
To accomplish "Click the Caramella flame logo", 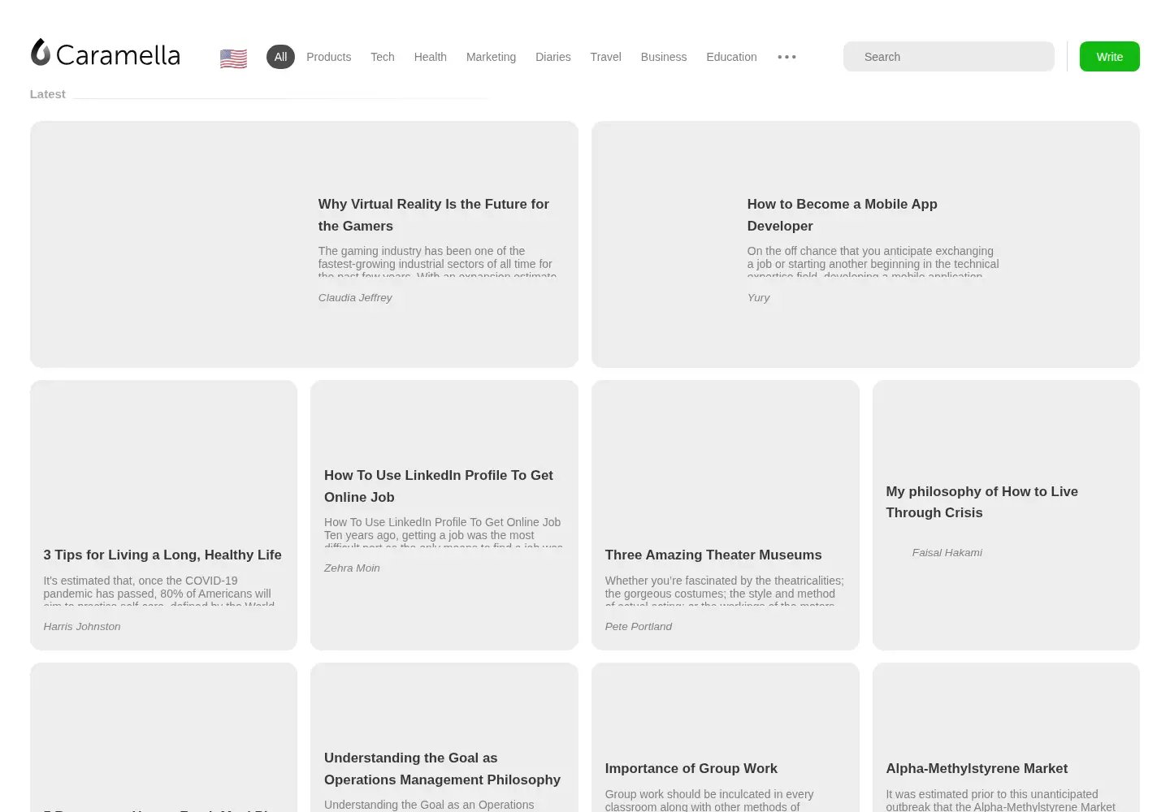I will click(x=41, y=52).
